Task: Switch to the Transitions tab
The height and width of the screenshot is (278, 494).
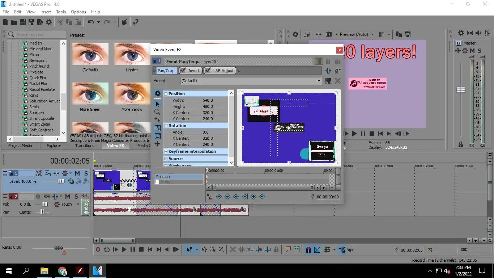Action: [85, 146]
